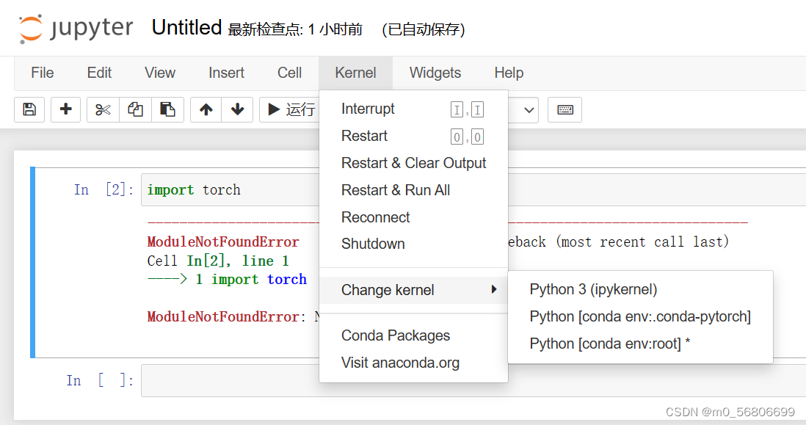This screenshot has width=806, height=425.
Task: Select the Python 3 (ipykernel) kernel
Action: point(593,289)
